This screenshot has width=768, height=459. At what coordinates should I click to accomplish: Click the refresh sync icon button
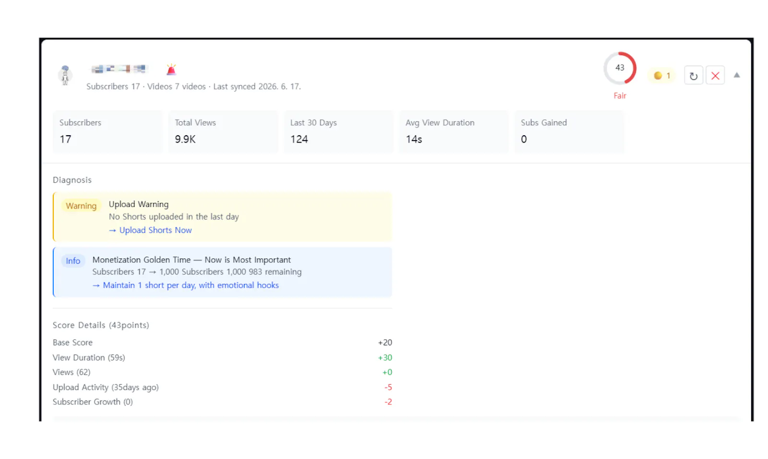click(693, 76)
